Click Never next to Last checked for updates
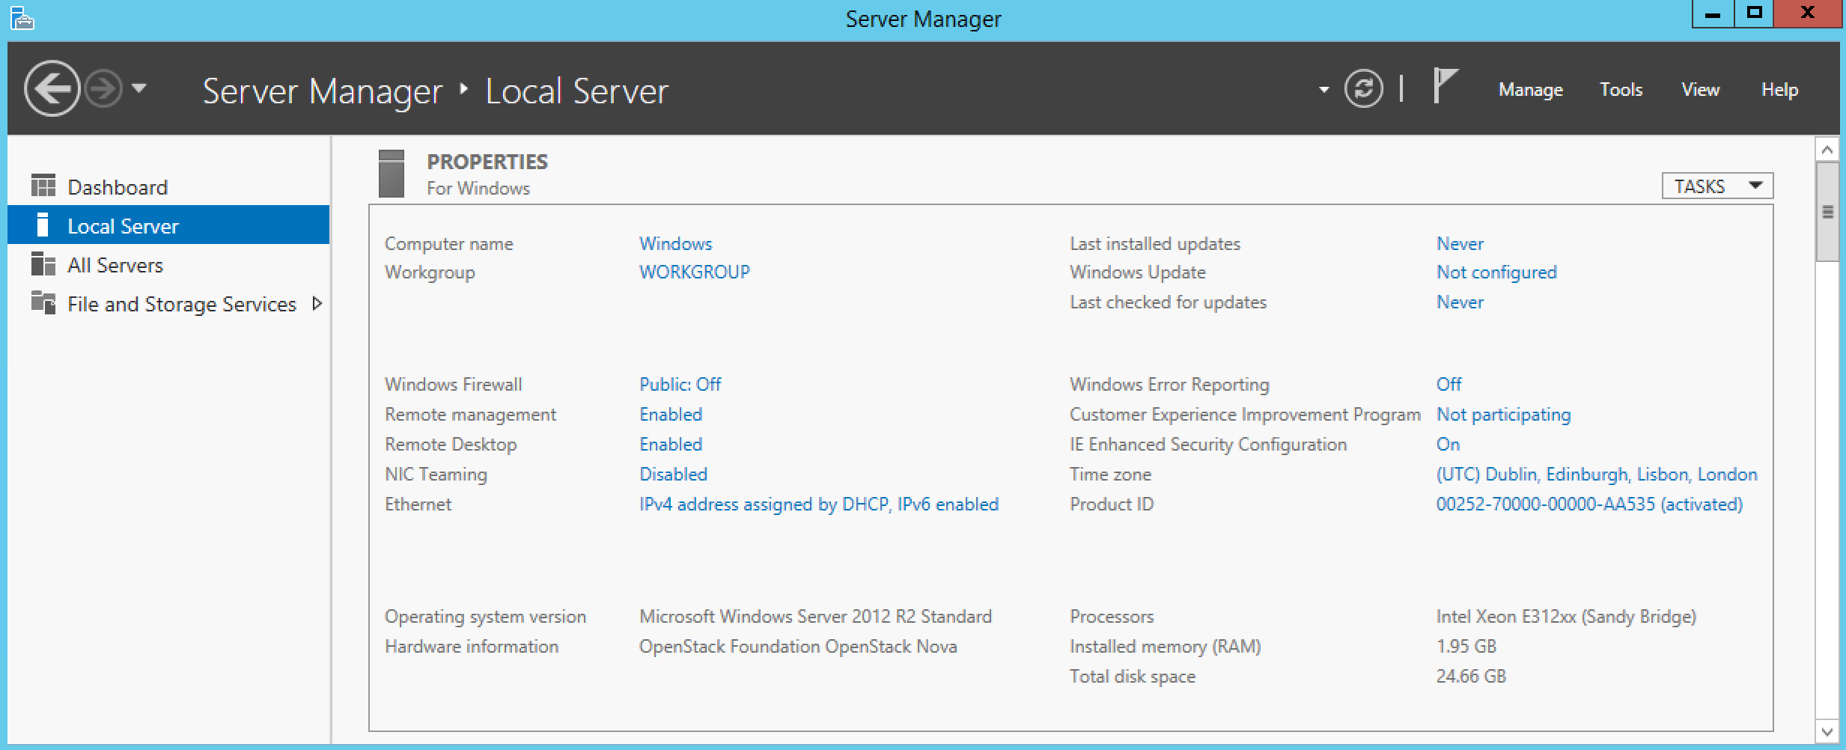Image resolution: width=1846 pixels, height=750 pixels. [x=1460, y=302]
